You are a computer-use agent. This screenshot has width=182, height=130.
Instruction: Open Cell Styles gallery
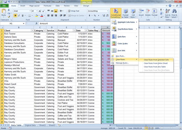pyautogui.click(x=133, y=13)
